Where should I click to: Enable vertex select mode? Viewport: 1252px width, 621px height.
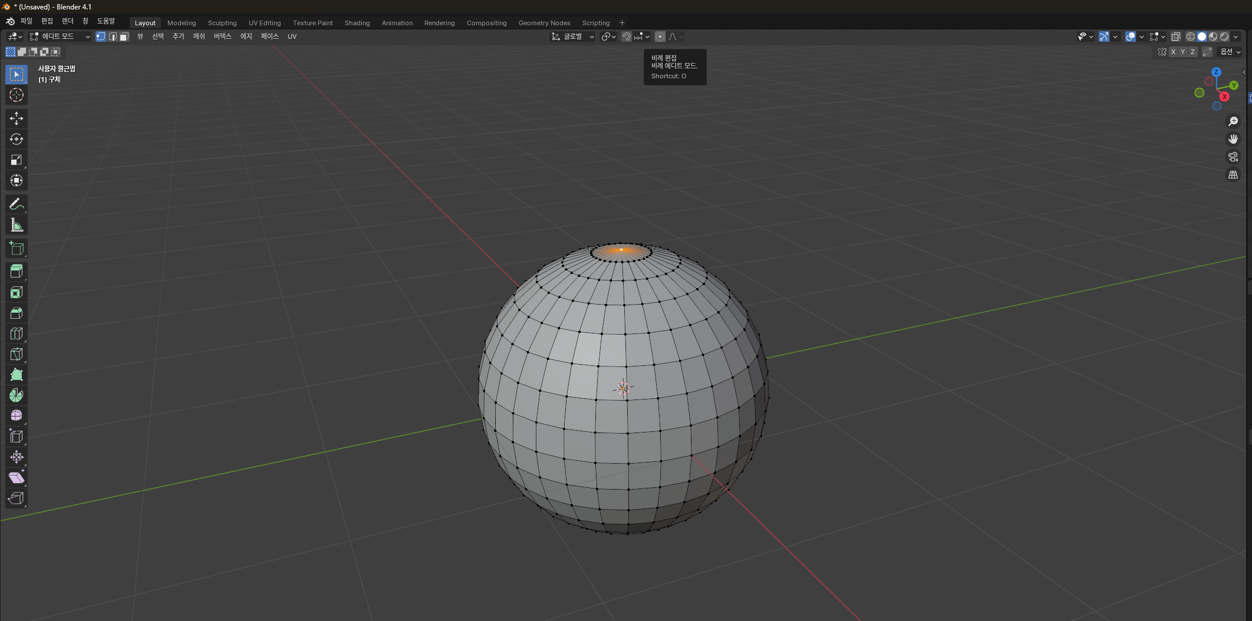tap(101, 37)
